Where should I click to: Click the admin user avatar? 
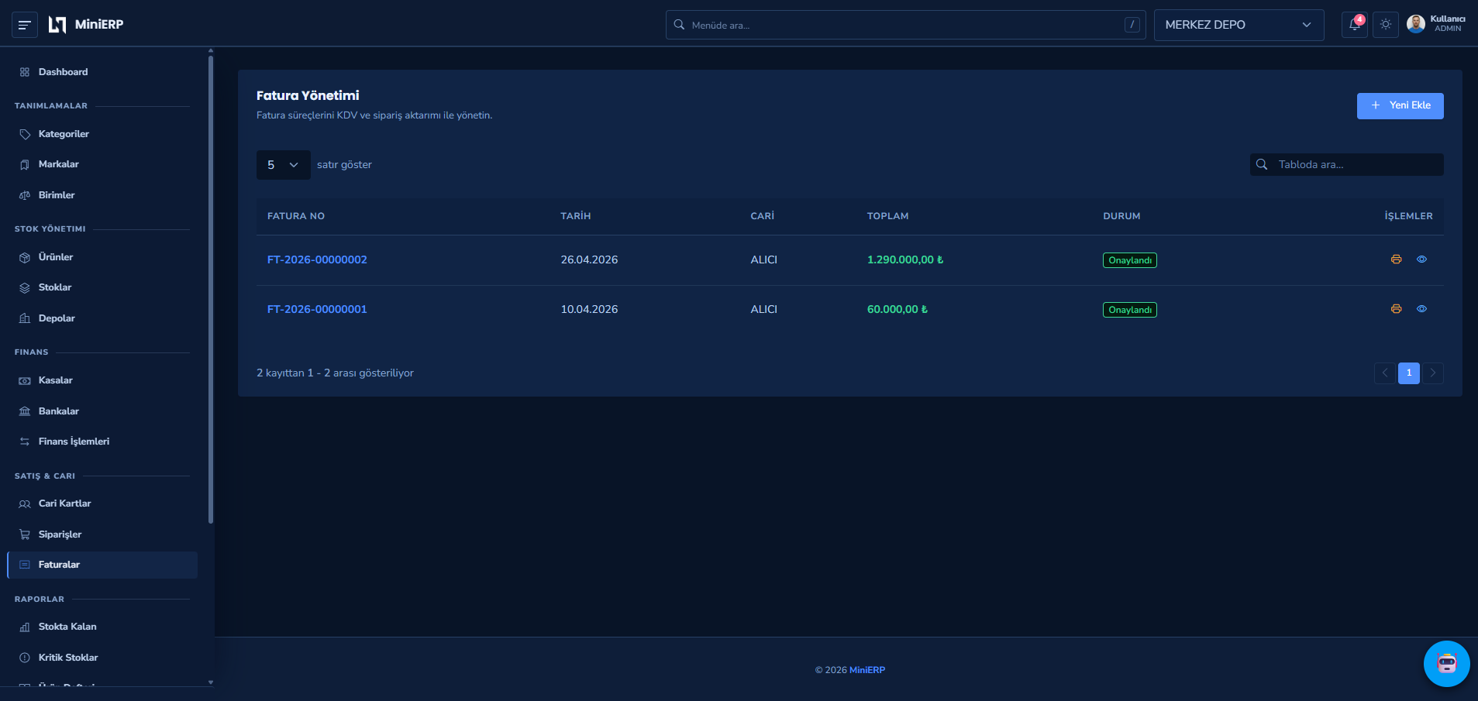(x=1416, y=24)
